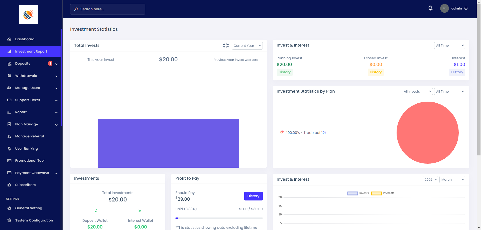Click the Subscribers thumbs-up icon
This screenshot has width=481, height=230.
[x=9, y=185]
